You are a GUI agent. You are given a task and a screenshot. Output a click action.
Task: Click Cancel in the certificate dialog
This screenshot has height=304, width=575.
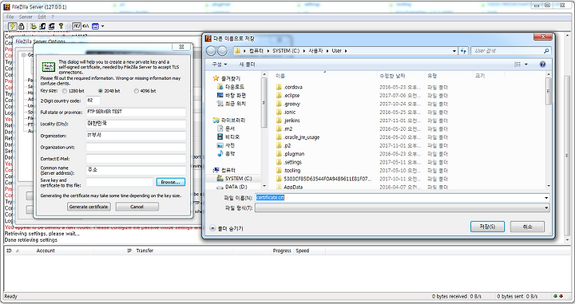tap(137, 207)
